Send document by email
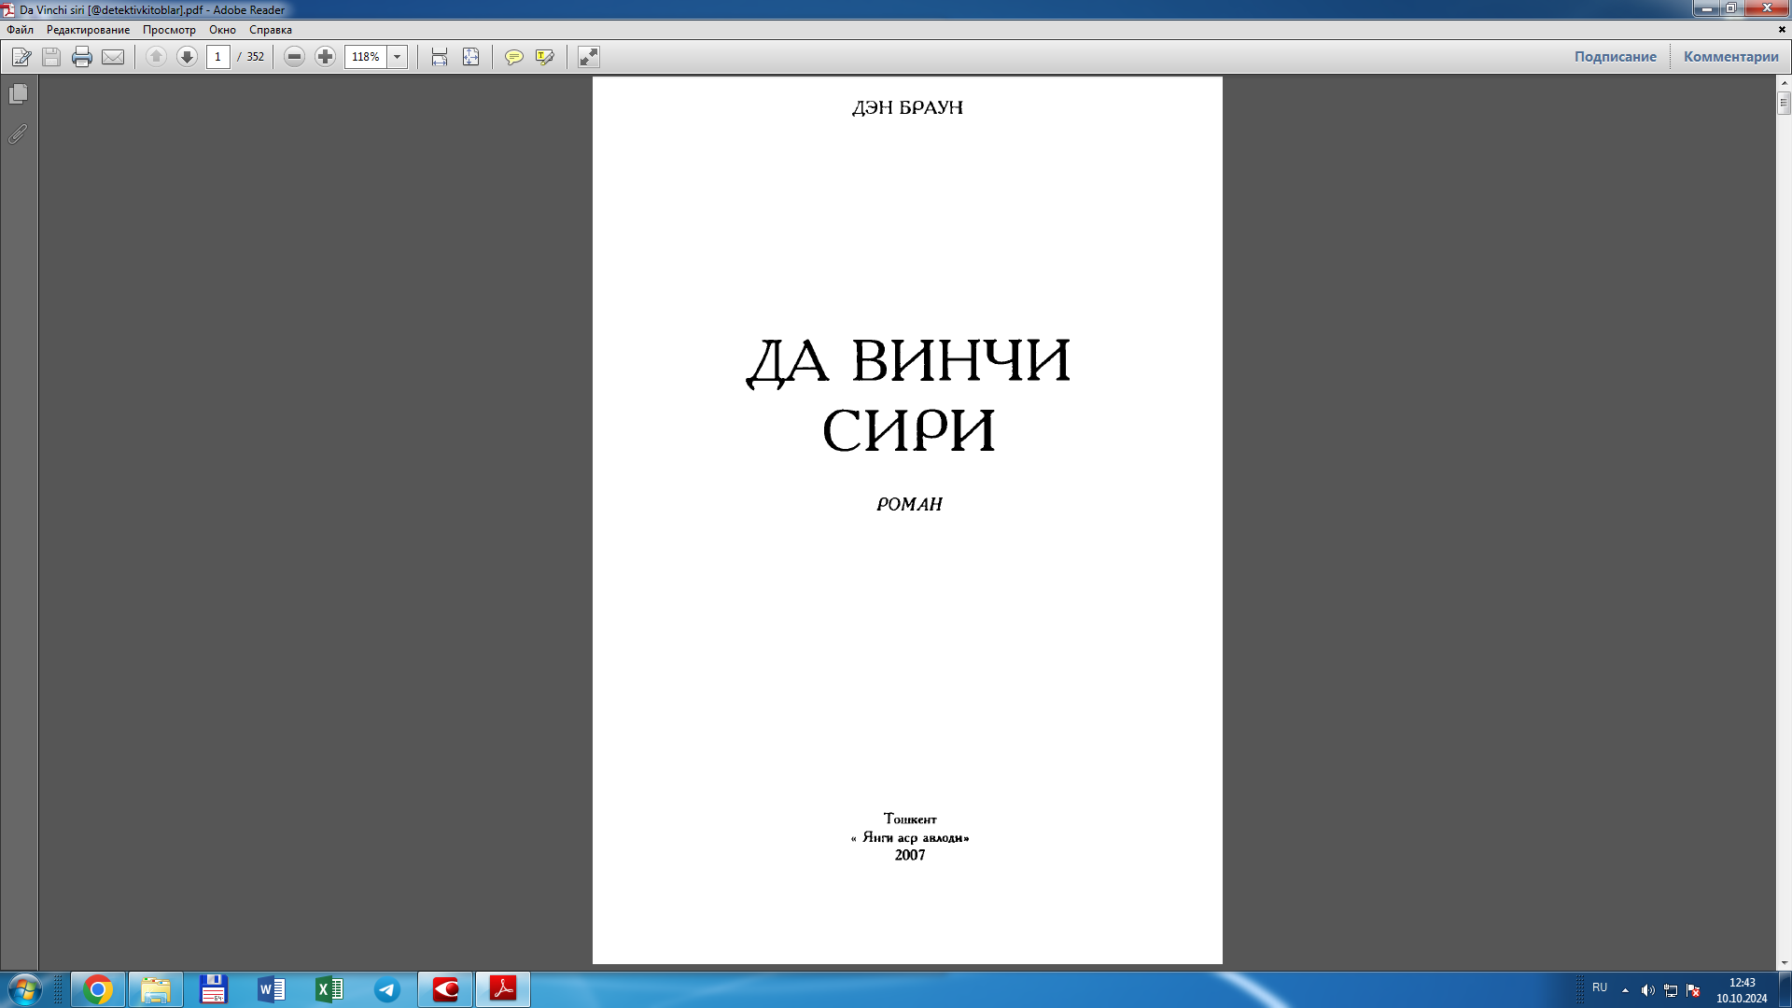 pyautogui.click(x=113, y=57)
